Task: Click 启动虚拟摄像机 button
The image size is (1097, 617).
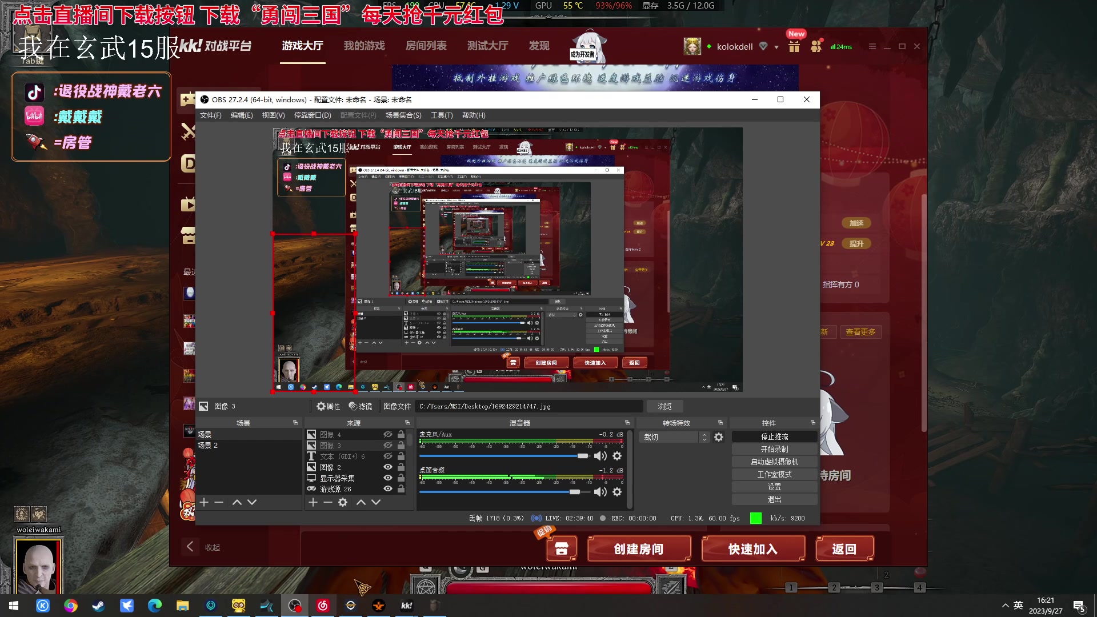Action: click(774, 462)
